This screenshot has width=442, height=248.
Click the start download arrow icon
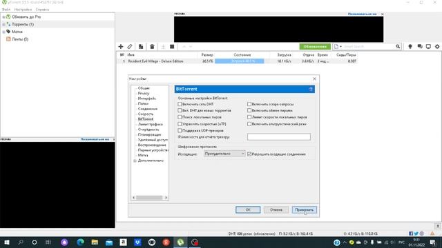[163, 46]
